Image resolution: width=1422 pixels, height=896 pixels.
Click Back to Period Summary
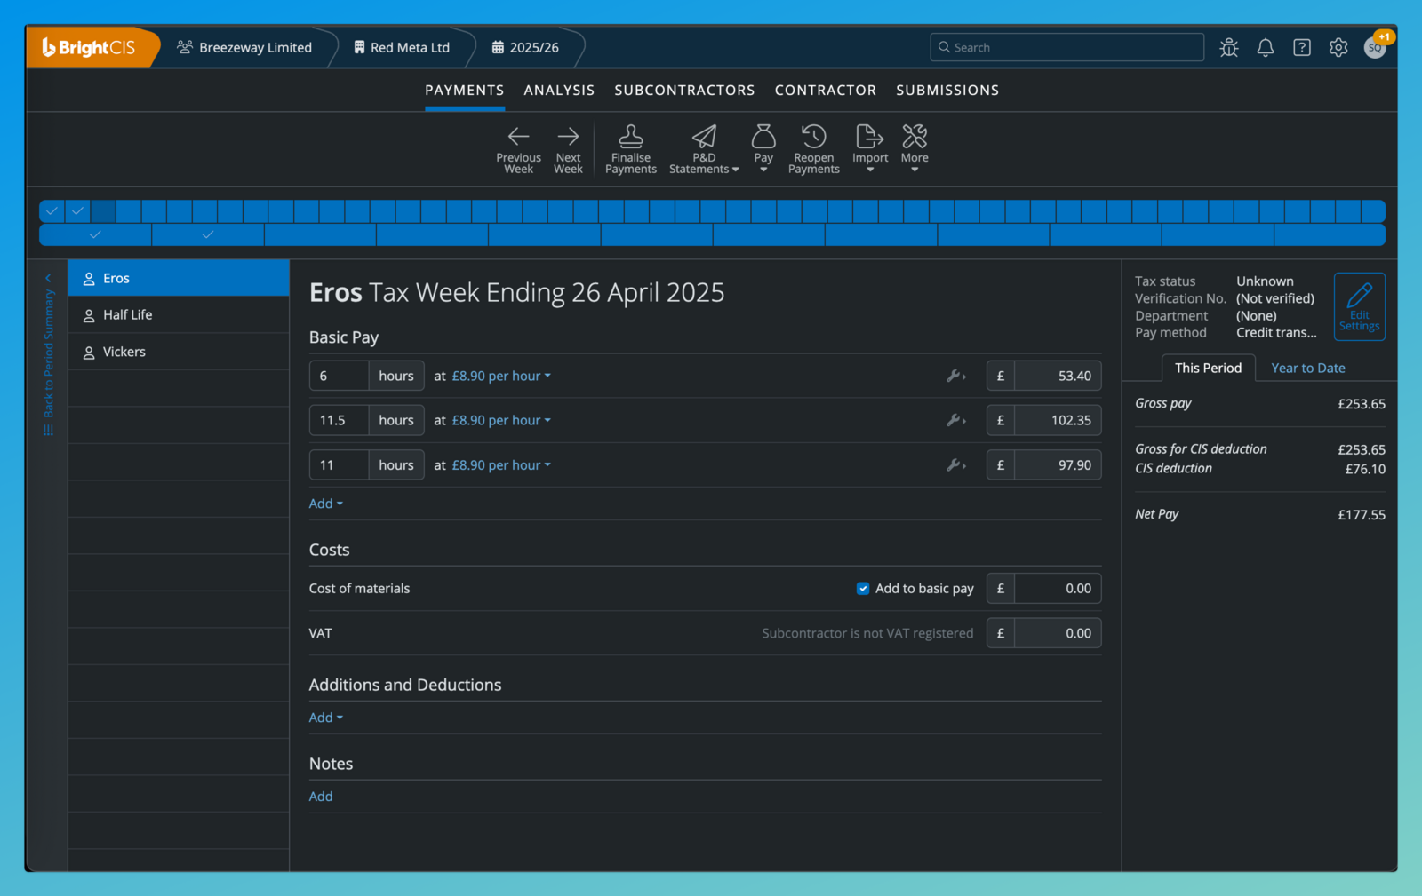[49, 354]
